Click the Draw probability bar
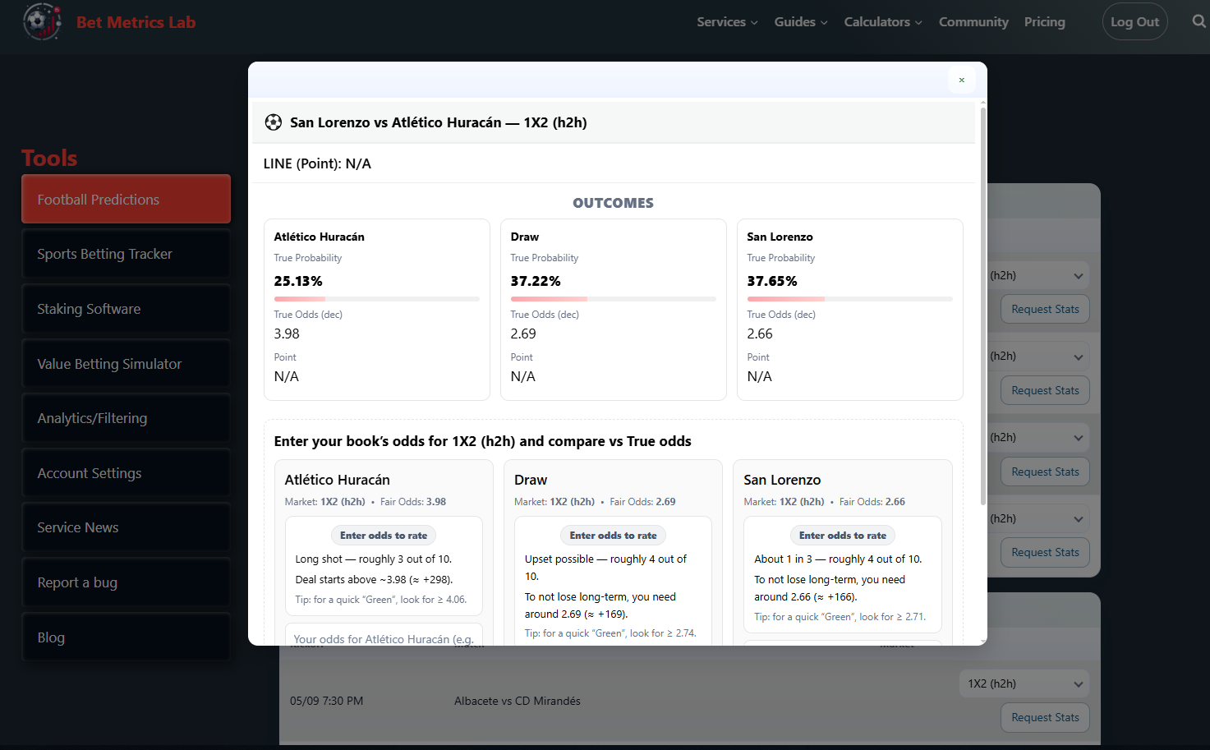 click(613, 299)
